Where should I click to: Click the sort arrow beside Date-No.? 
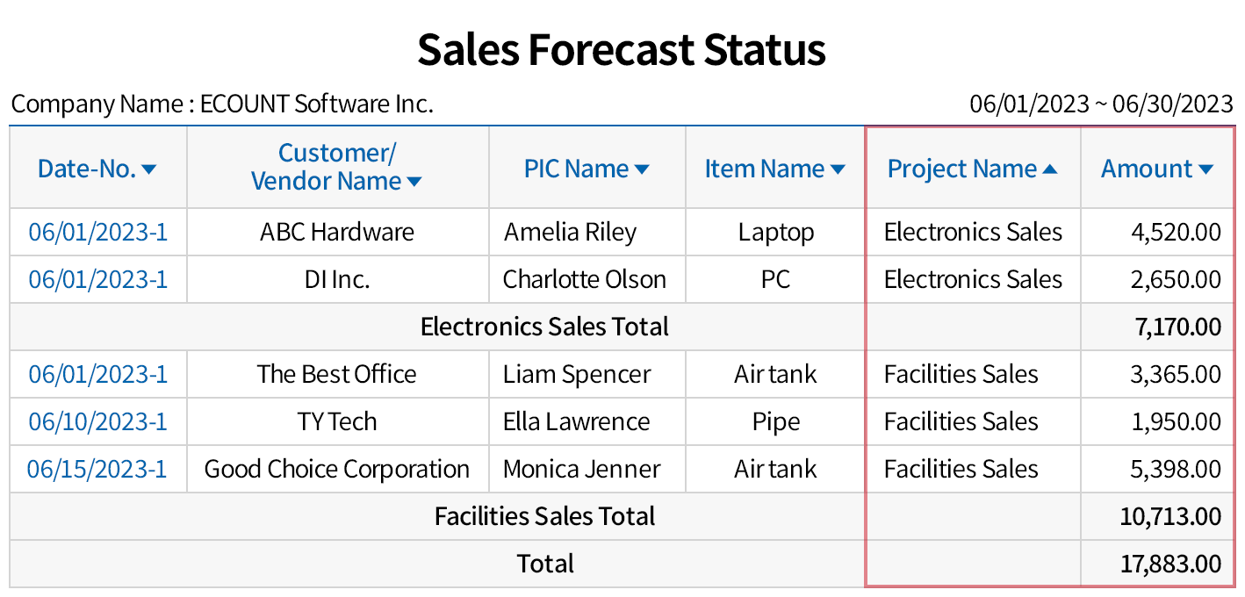point(148,169)
